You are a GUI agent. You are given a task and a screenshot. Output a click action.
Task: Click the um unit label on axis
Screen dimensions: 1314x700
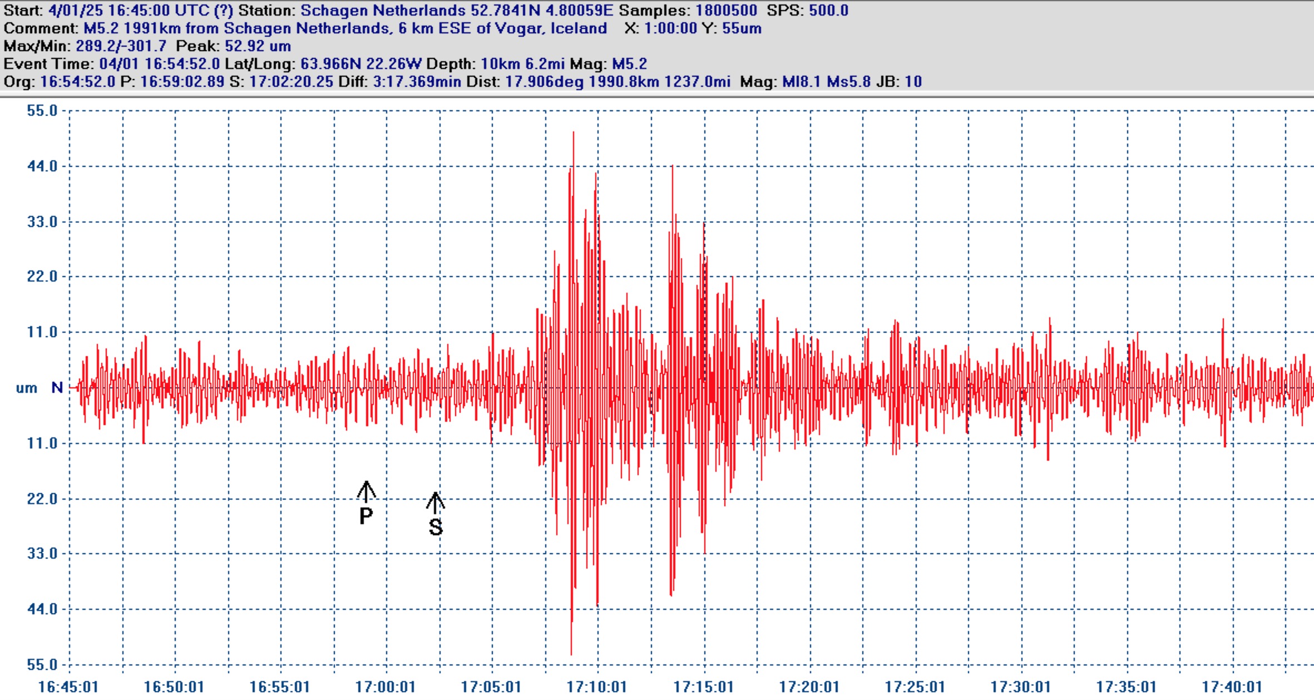pyautogui.click(x=27, y=388)
